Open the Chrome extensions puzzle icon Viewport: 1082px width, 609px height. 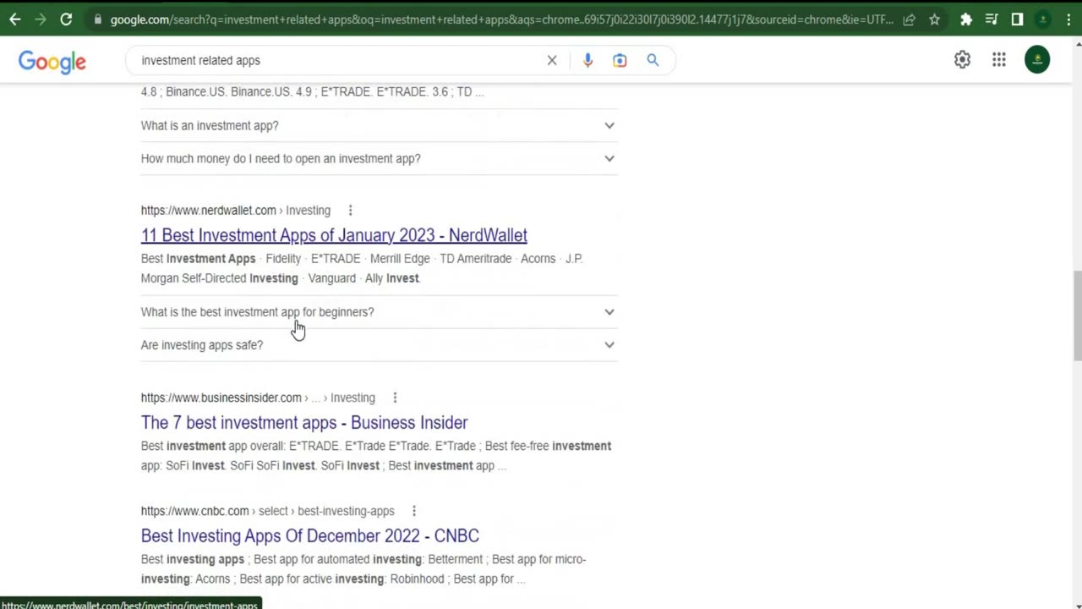pyautogui.click(x=966, y=19)
